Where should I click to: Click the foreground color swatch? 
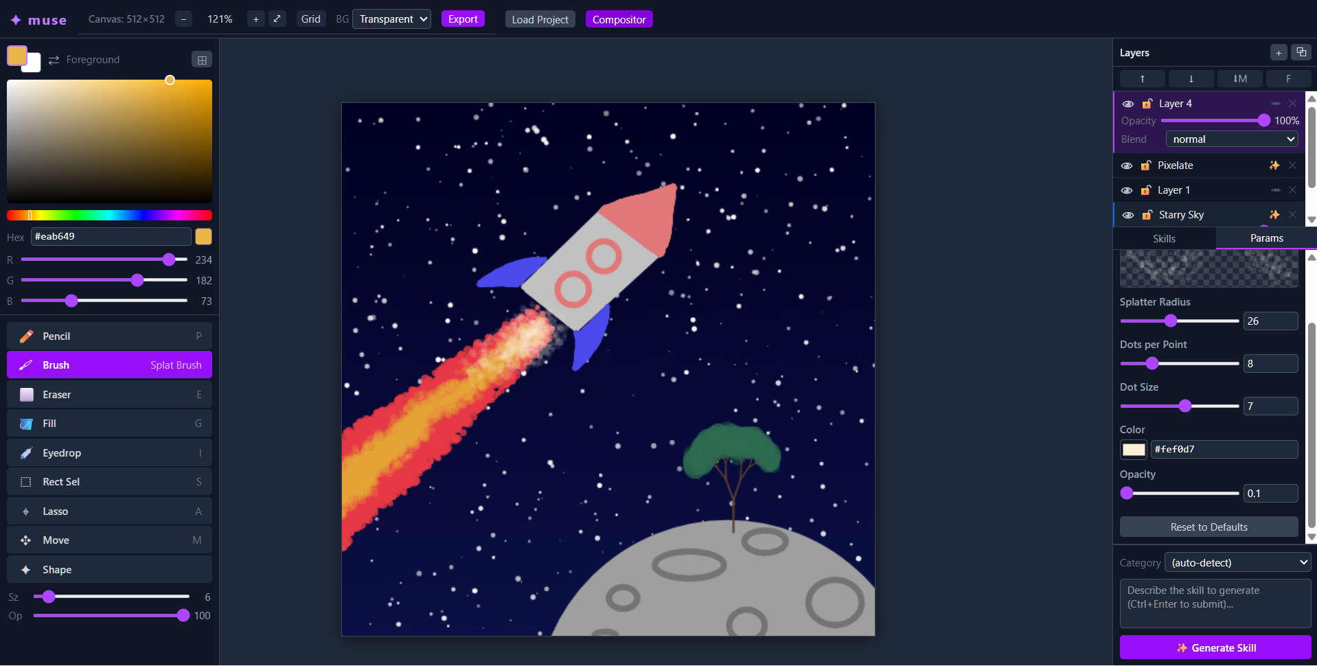point(16,55)
